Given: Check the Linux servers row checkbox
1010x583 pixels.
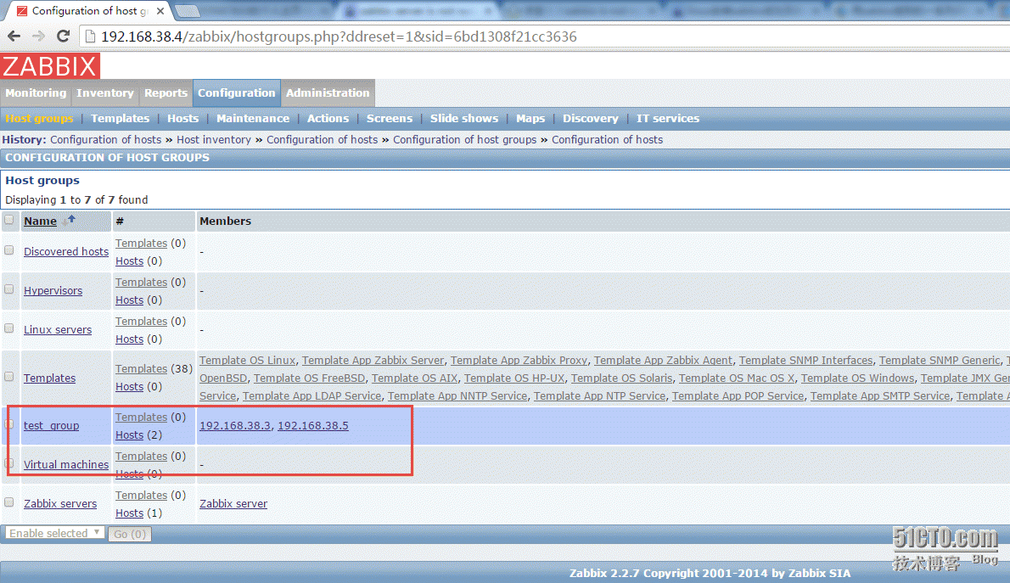Looking at the screenshot, I should [x=9, y=328].
